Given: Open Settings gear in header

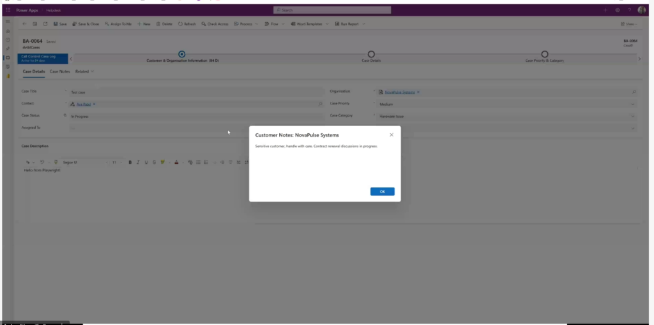Looking at the screenshot, I should pos(618,10).
